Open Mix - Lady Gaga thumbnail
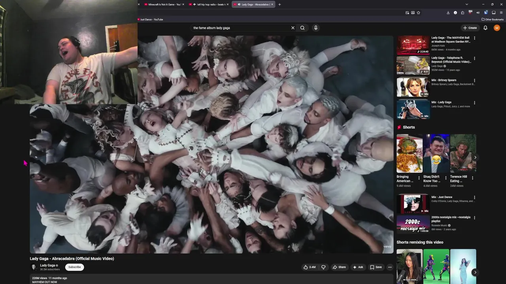 (x=413, y=109)
